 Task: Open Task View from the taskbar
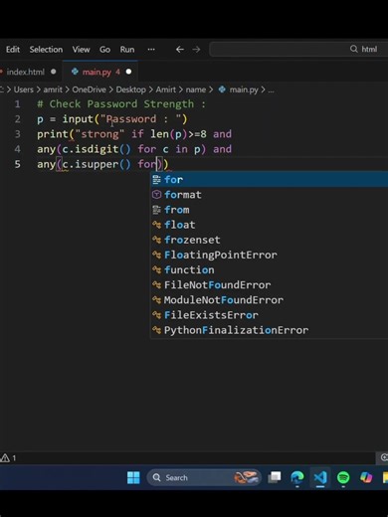click(275, 477)
